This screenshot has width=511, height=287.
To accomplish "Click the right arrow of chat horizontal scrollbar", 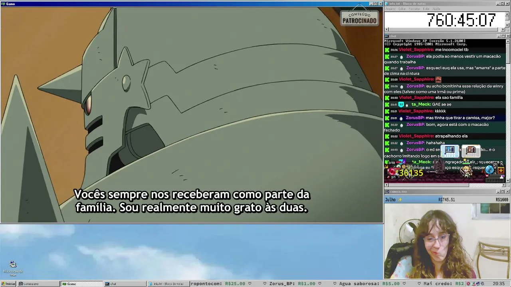I will 503,185.
